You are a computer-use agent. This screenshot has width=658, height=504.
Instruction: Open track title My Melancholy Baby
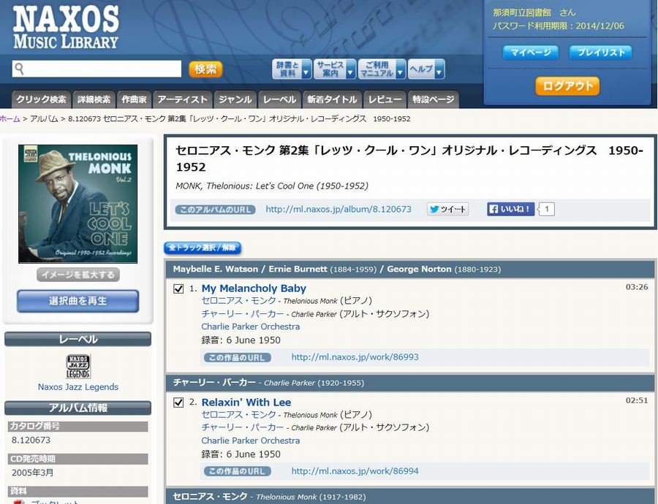(x=254, y=289)
